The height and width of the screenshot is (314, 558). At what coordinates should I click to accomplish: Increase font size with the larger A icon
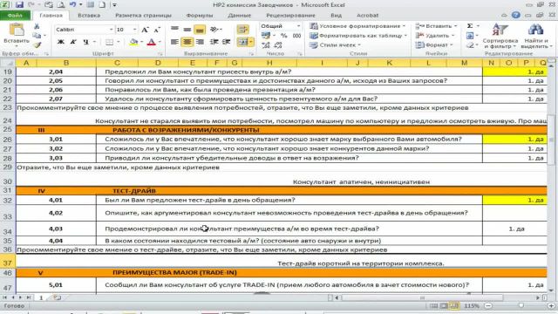click(145, 30)
